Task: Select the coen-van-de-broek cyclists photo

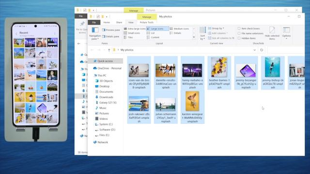Action: tap(139, 73)
